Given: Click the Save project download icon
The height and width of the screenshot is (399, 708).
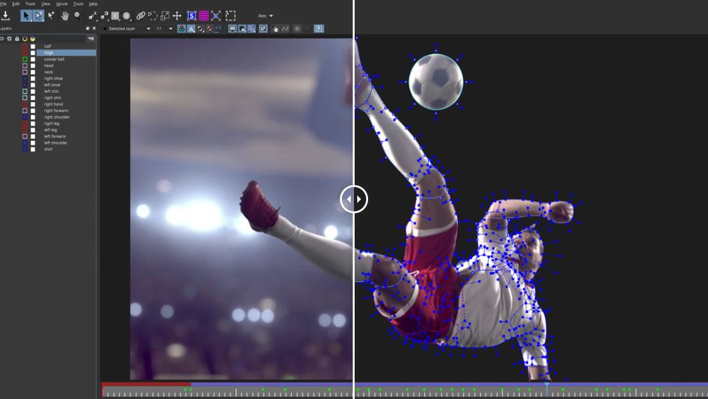Looking at the screenshot, I should 5,15.
